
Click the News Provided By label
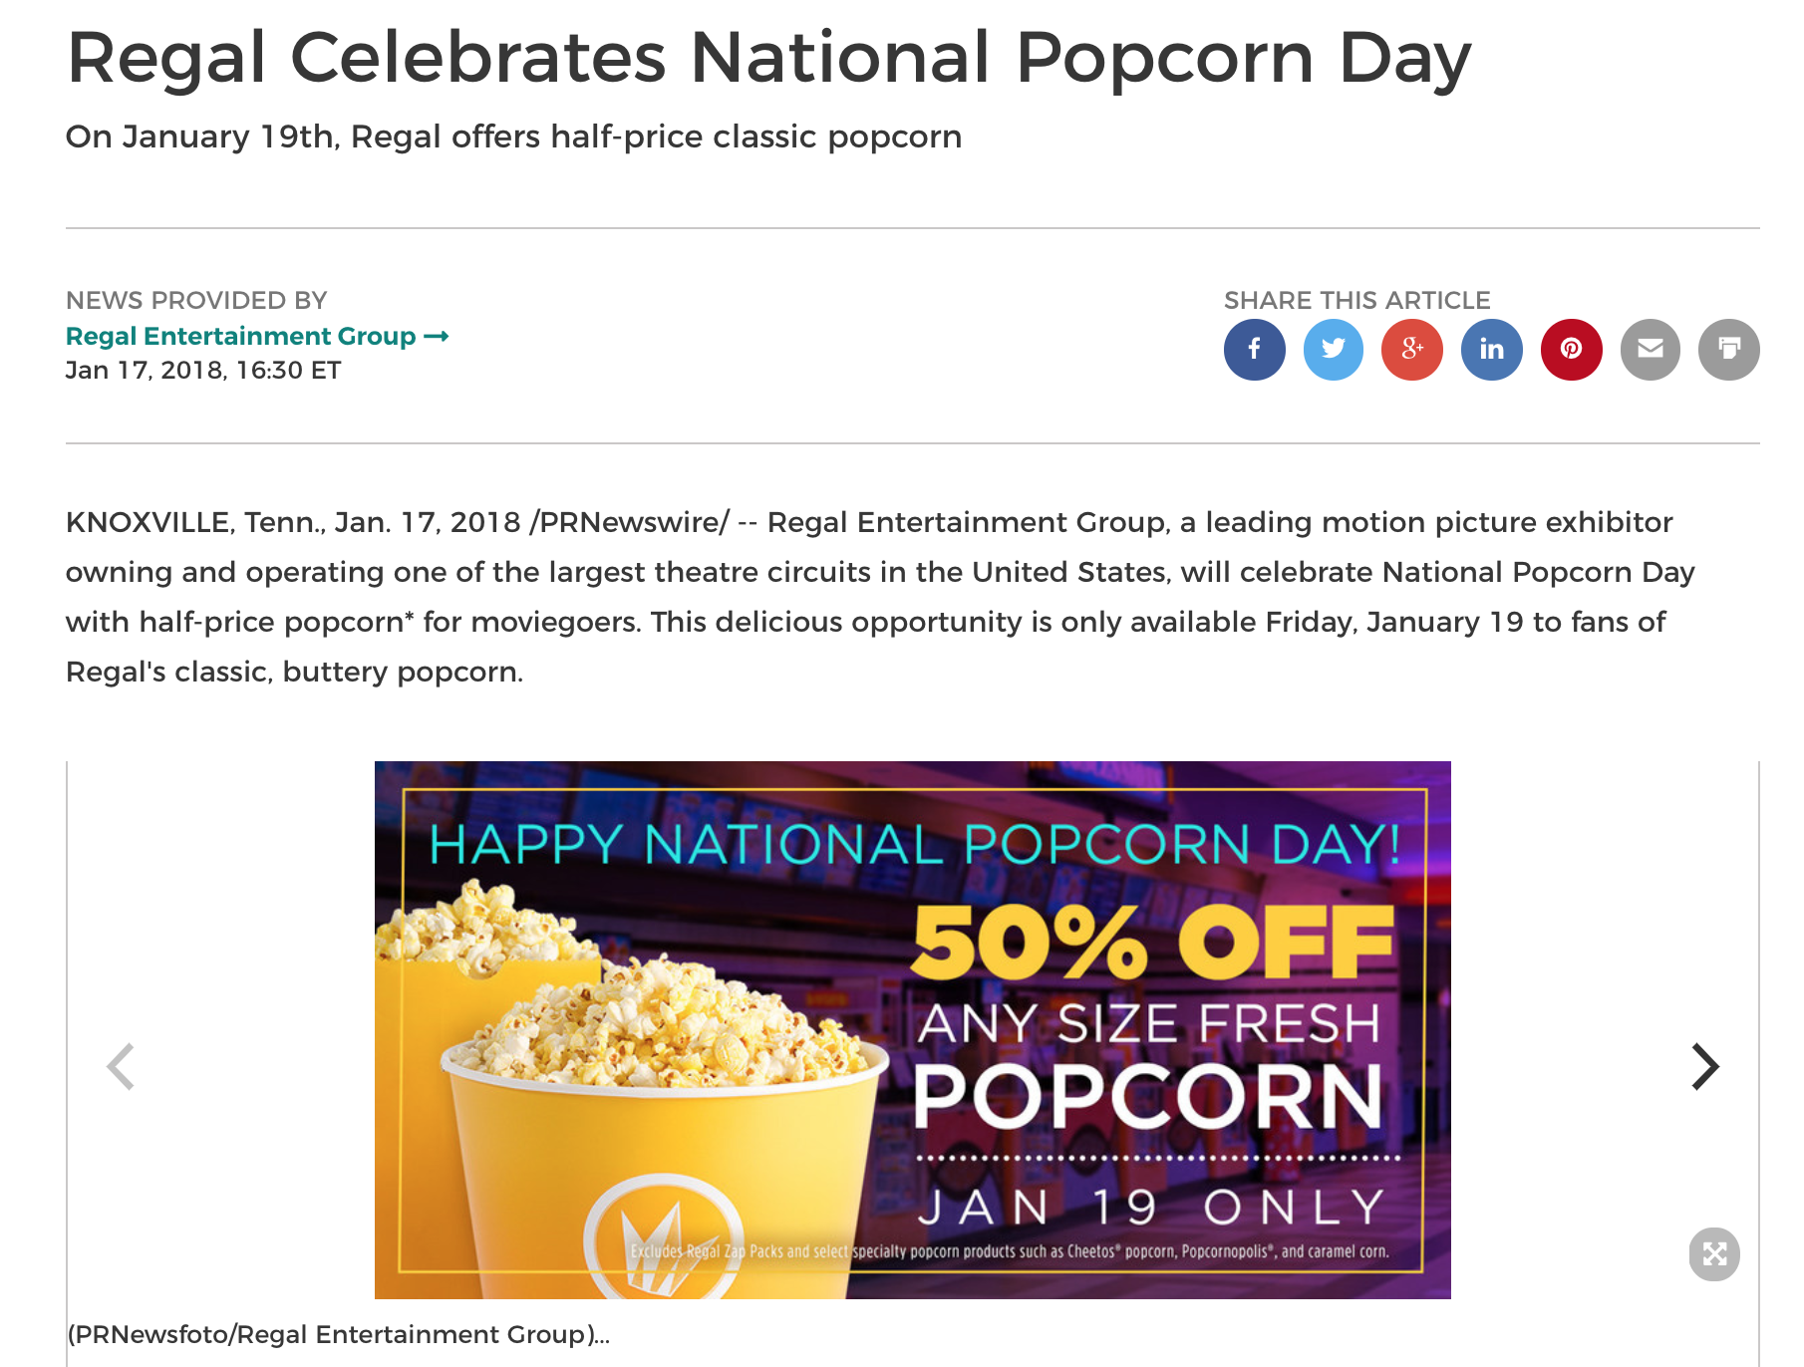coord(196,300)
